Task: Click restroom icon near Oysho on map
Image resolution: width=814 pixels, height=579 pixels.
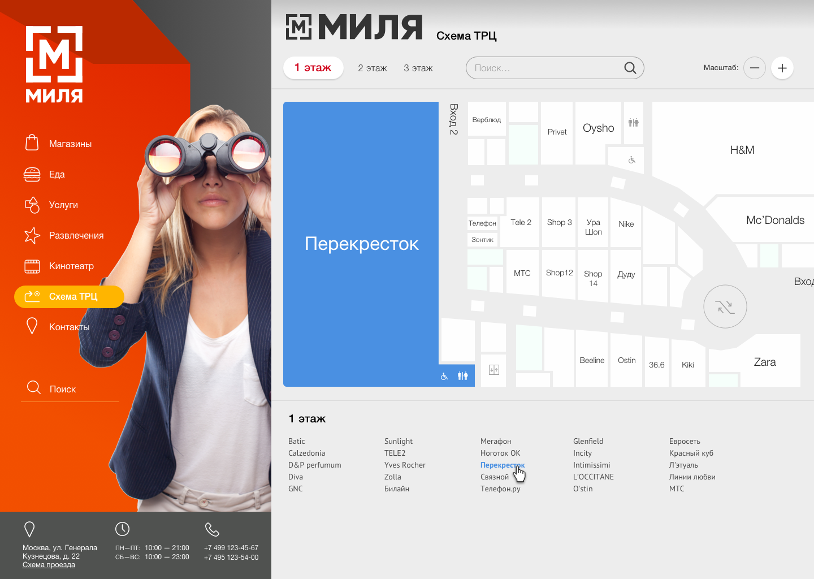Action: point(634,122)
